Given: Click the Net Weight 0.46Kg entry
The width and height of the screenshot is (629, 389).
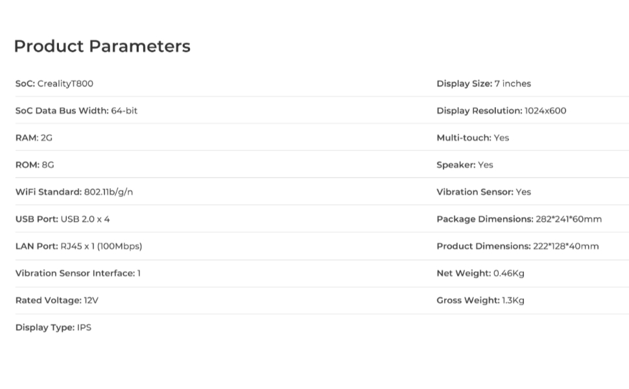Looking at the screenshot, I should coord(481,274).
